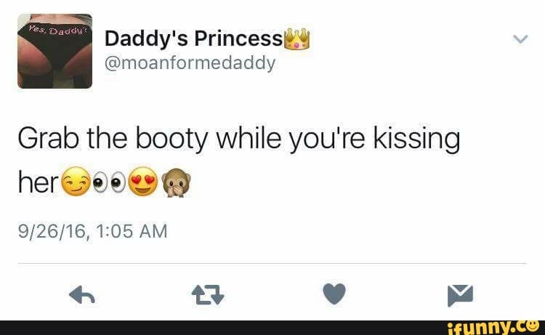Retweet this post

pos(208,295)
